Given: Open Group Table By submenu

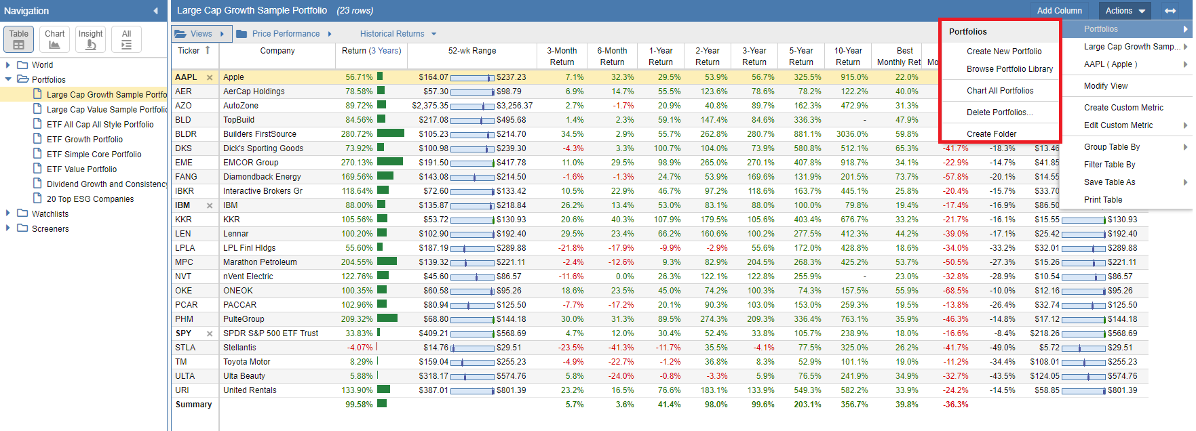Looking at the screenshot, I should (1127, 147).
